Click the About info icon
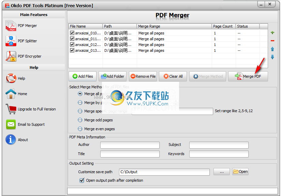 tap(11, 139)
